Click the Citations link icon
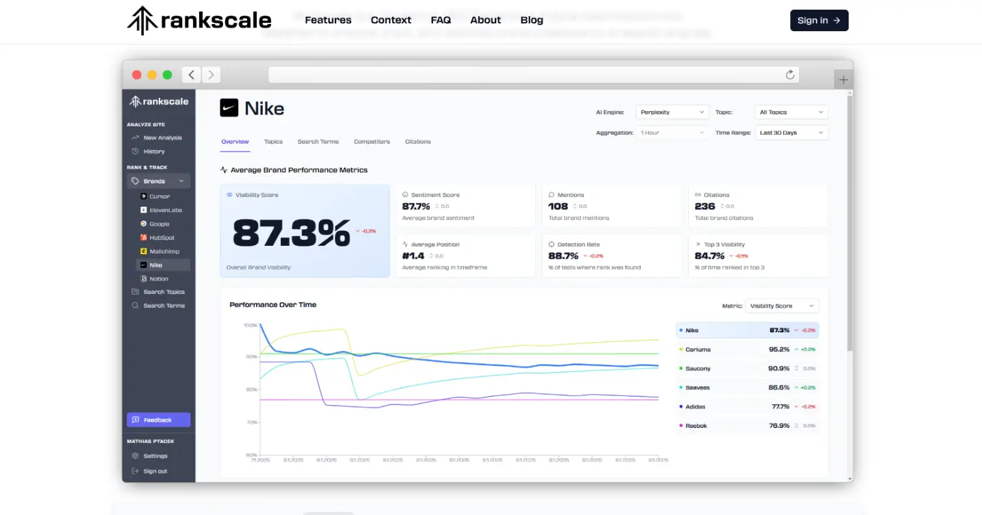 [698, 195]
